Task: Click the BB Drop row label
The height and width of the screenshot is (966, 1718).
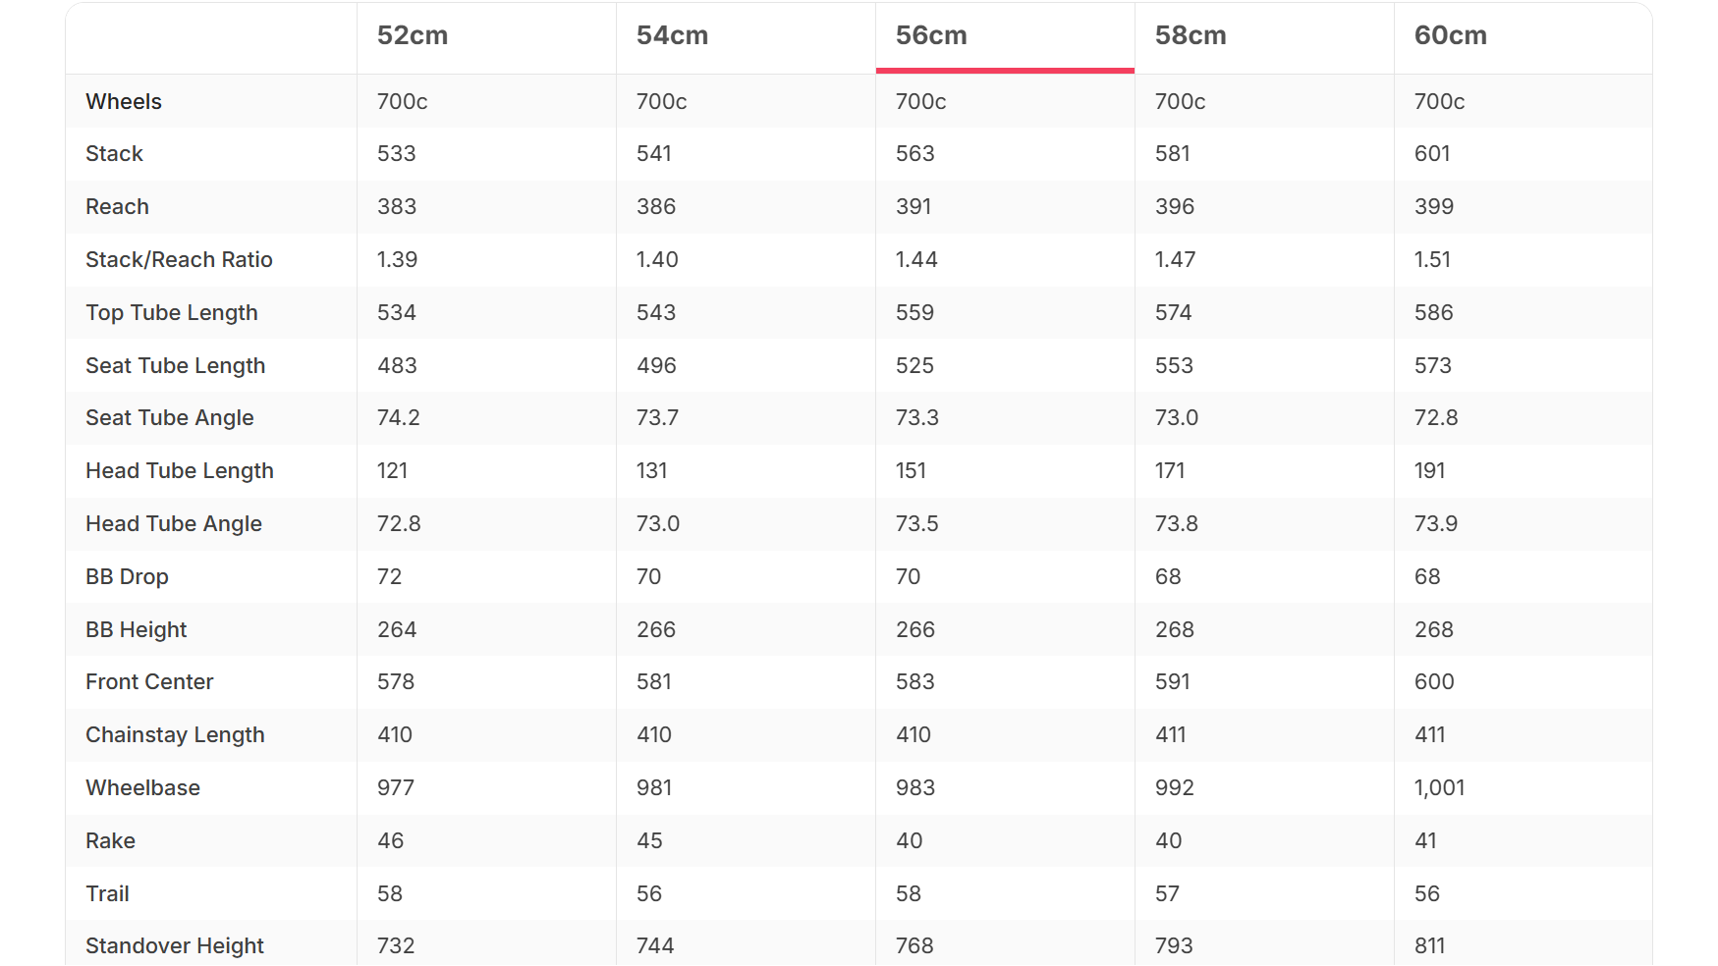Action: coord(127,576)
